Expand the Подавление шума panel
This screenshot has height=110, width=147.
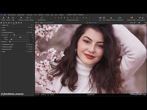(1, 45)
